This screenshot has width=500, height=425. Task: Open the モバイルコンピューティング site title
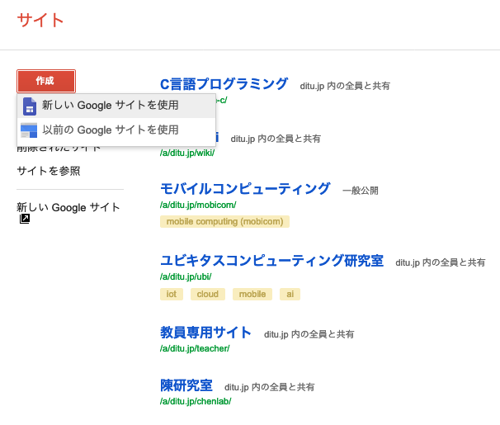click(x=245, y=189)
